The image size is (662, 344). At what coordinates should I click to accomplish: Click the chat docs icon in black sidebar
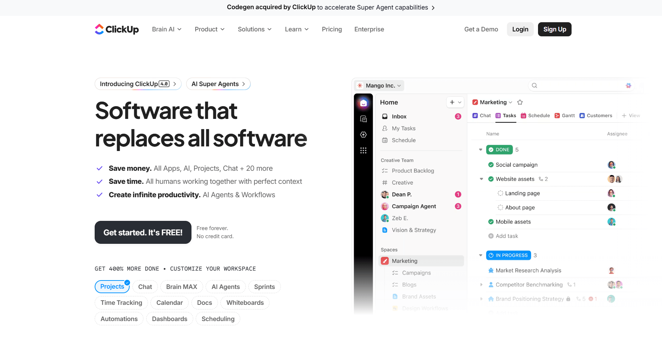(x=363, y=119)
